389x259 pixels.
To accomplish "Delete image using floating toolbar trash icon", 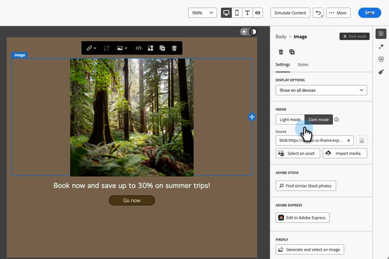I will pos(174,48).
